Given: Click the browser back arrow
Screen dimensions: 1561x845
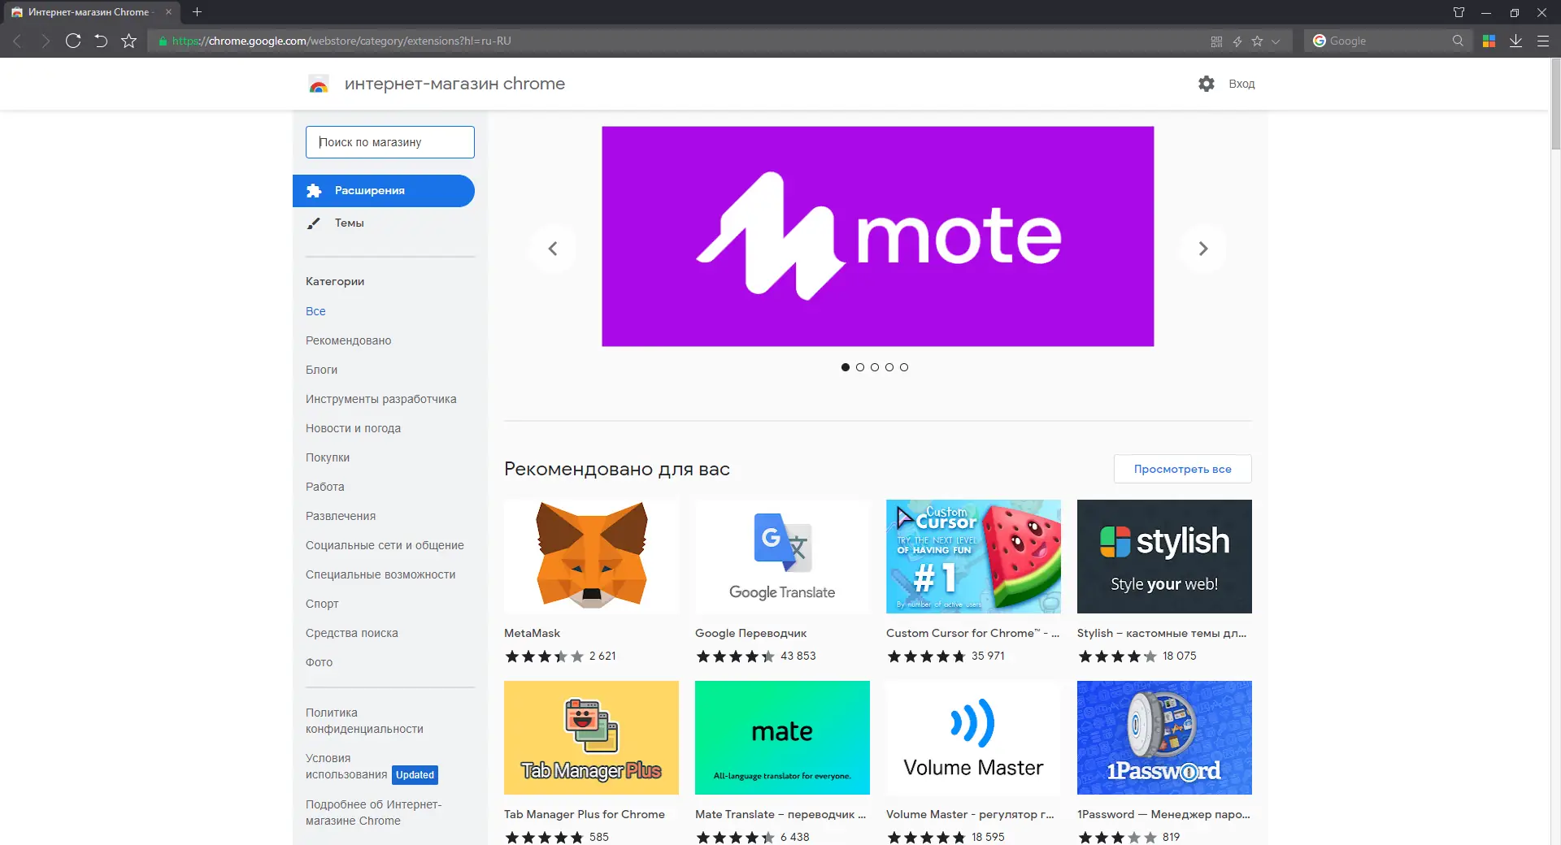Looking at the screenshot, I should 17,41.
